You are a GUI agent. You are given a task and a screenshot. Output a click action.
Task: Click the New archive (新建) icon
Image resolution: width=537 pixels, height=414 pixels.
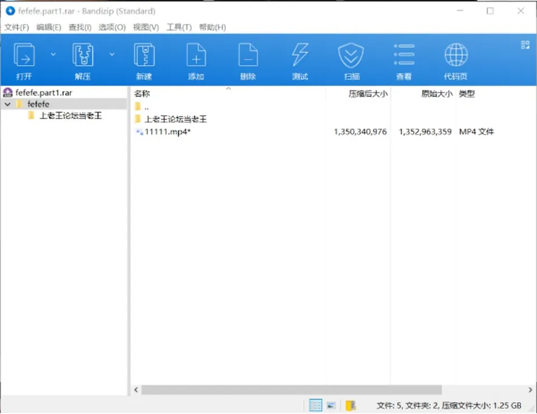(144, 55)
